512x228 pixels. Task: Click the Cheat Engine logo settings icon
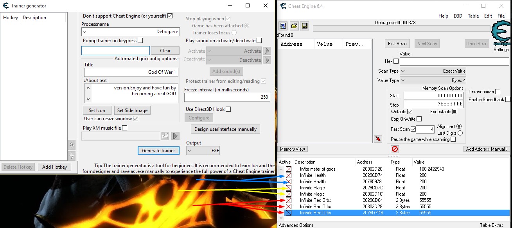point(501,34)
